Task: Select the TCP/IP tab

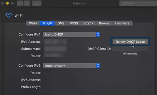Action: (x=47, y=23)
